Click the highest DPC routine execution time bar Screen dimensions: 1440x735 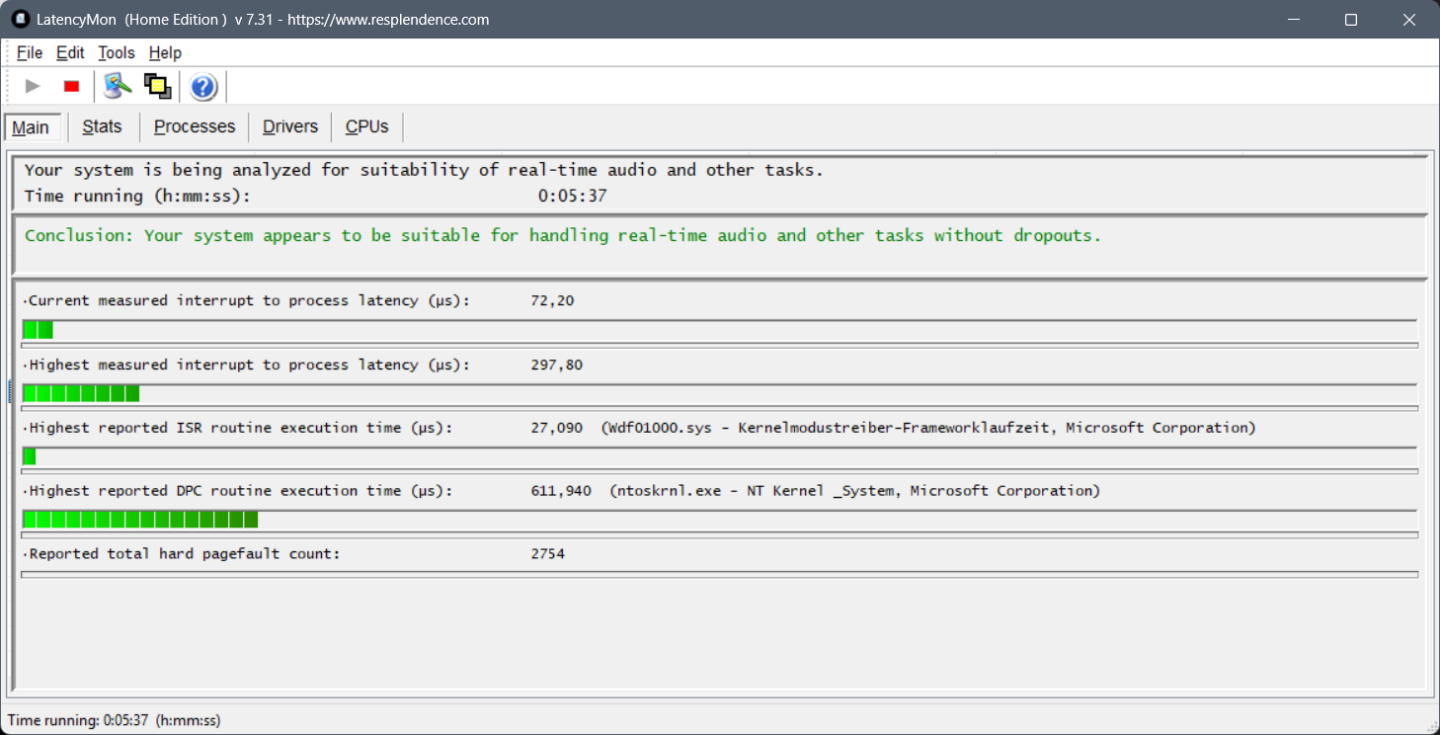140,520
